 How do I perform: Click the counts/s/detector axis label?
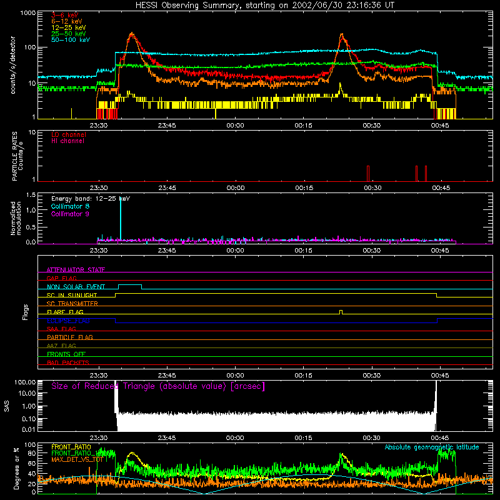point(13,65)
